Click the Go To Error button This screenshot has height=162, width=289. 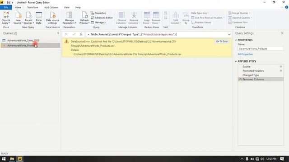tap(222, 41)
